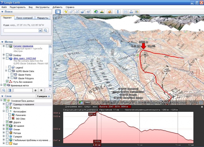The width and height of the screenshot is (204, 147).
Task: Toggle the sidebar panel button in toolbar
Action: pyautogui.click(x=58, y=12)
